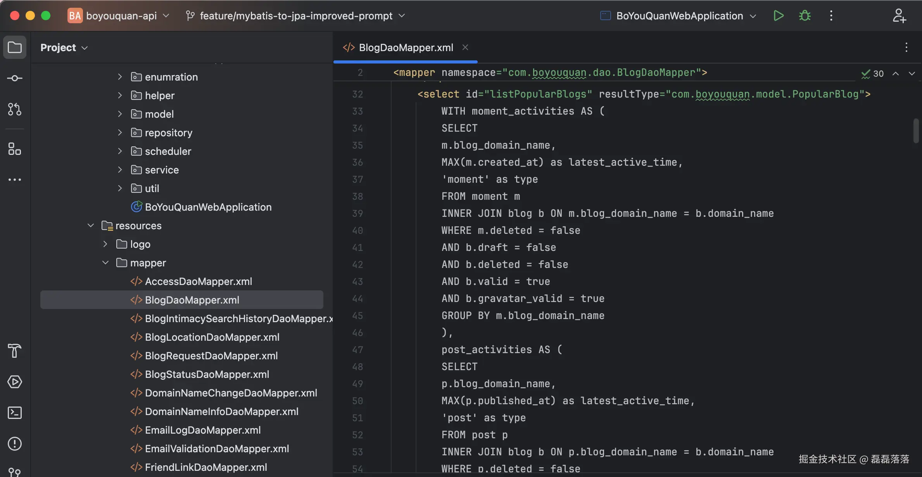
Task: Open the run configurations dropdown
Action: pos(753,16)
